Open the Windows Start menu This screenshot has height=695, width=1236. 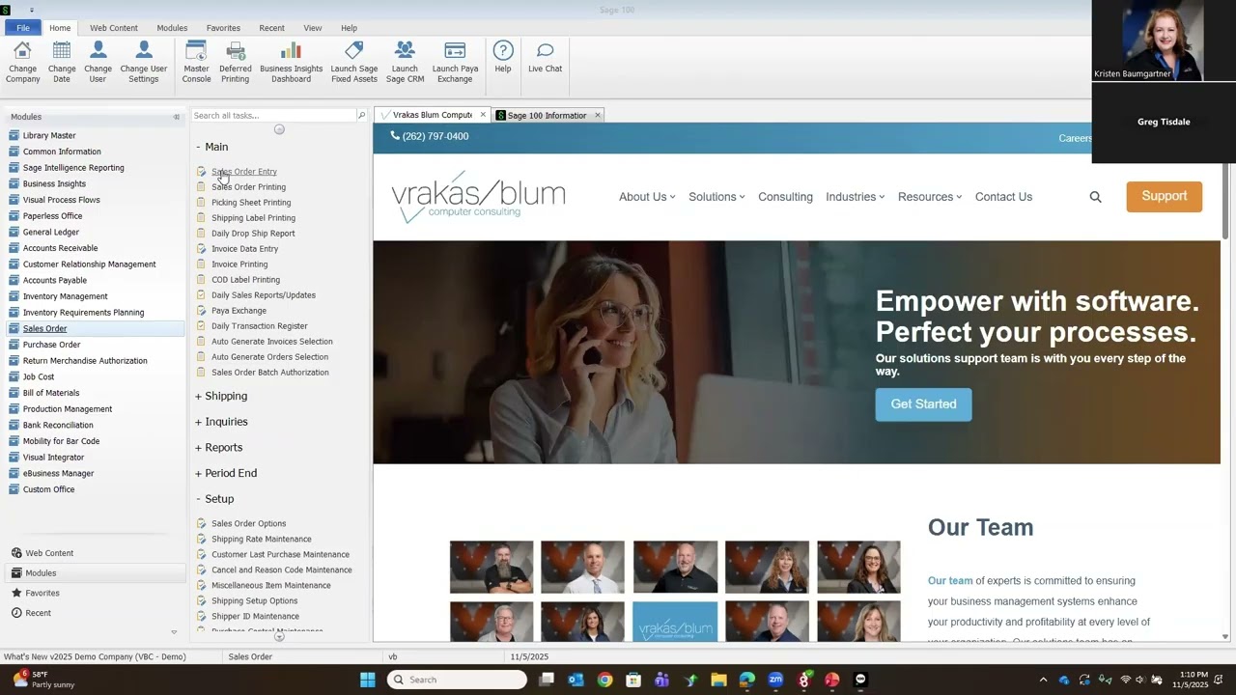(368, 680)
